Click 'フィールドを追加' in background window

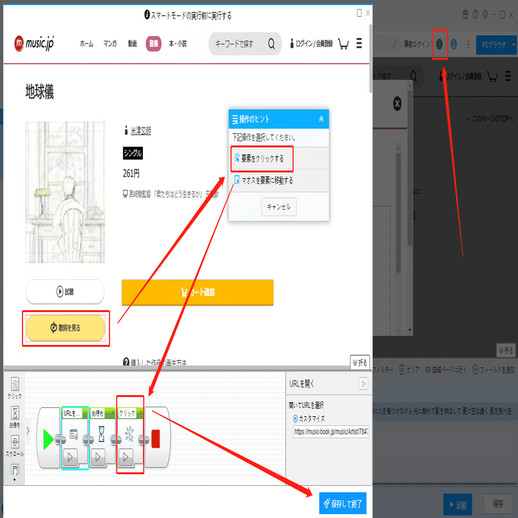point(494,369)
